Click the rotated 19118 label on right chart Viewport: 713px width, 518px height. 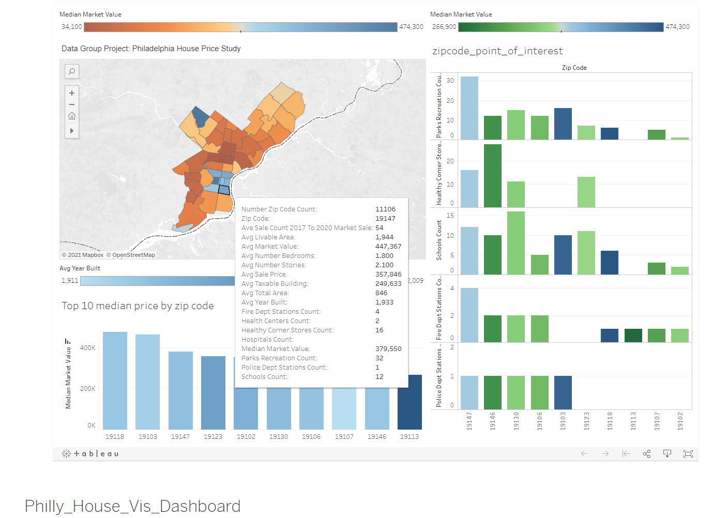[x=610, y=421]
